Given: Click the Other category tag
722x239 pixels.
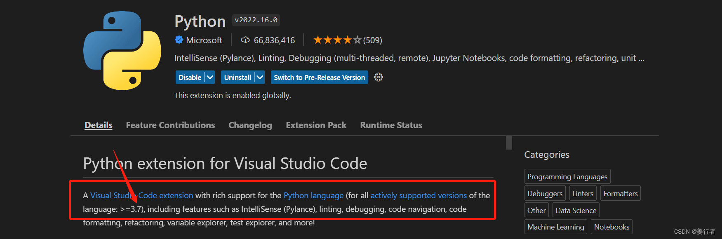Looking at the screenshot, I should pos(536,210).
